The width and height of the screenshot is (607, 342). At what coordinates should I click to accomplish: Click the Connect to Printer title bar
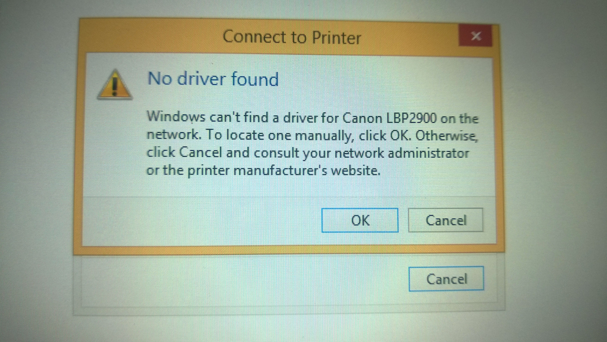(267, 37)
